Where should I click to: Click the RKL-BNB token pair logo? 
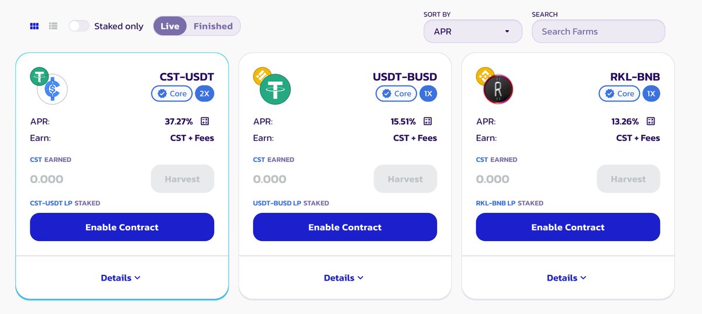(494, 86)
